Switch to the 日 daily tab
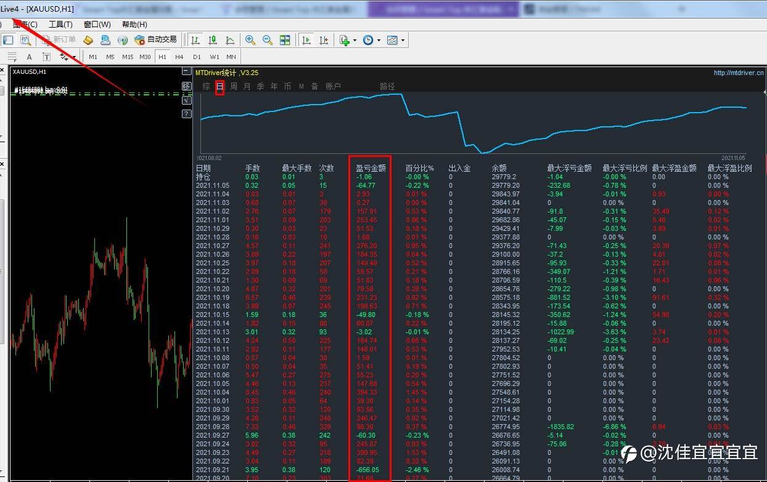The height and width of the screenshot is (482, 767). [x=219, y=87]
